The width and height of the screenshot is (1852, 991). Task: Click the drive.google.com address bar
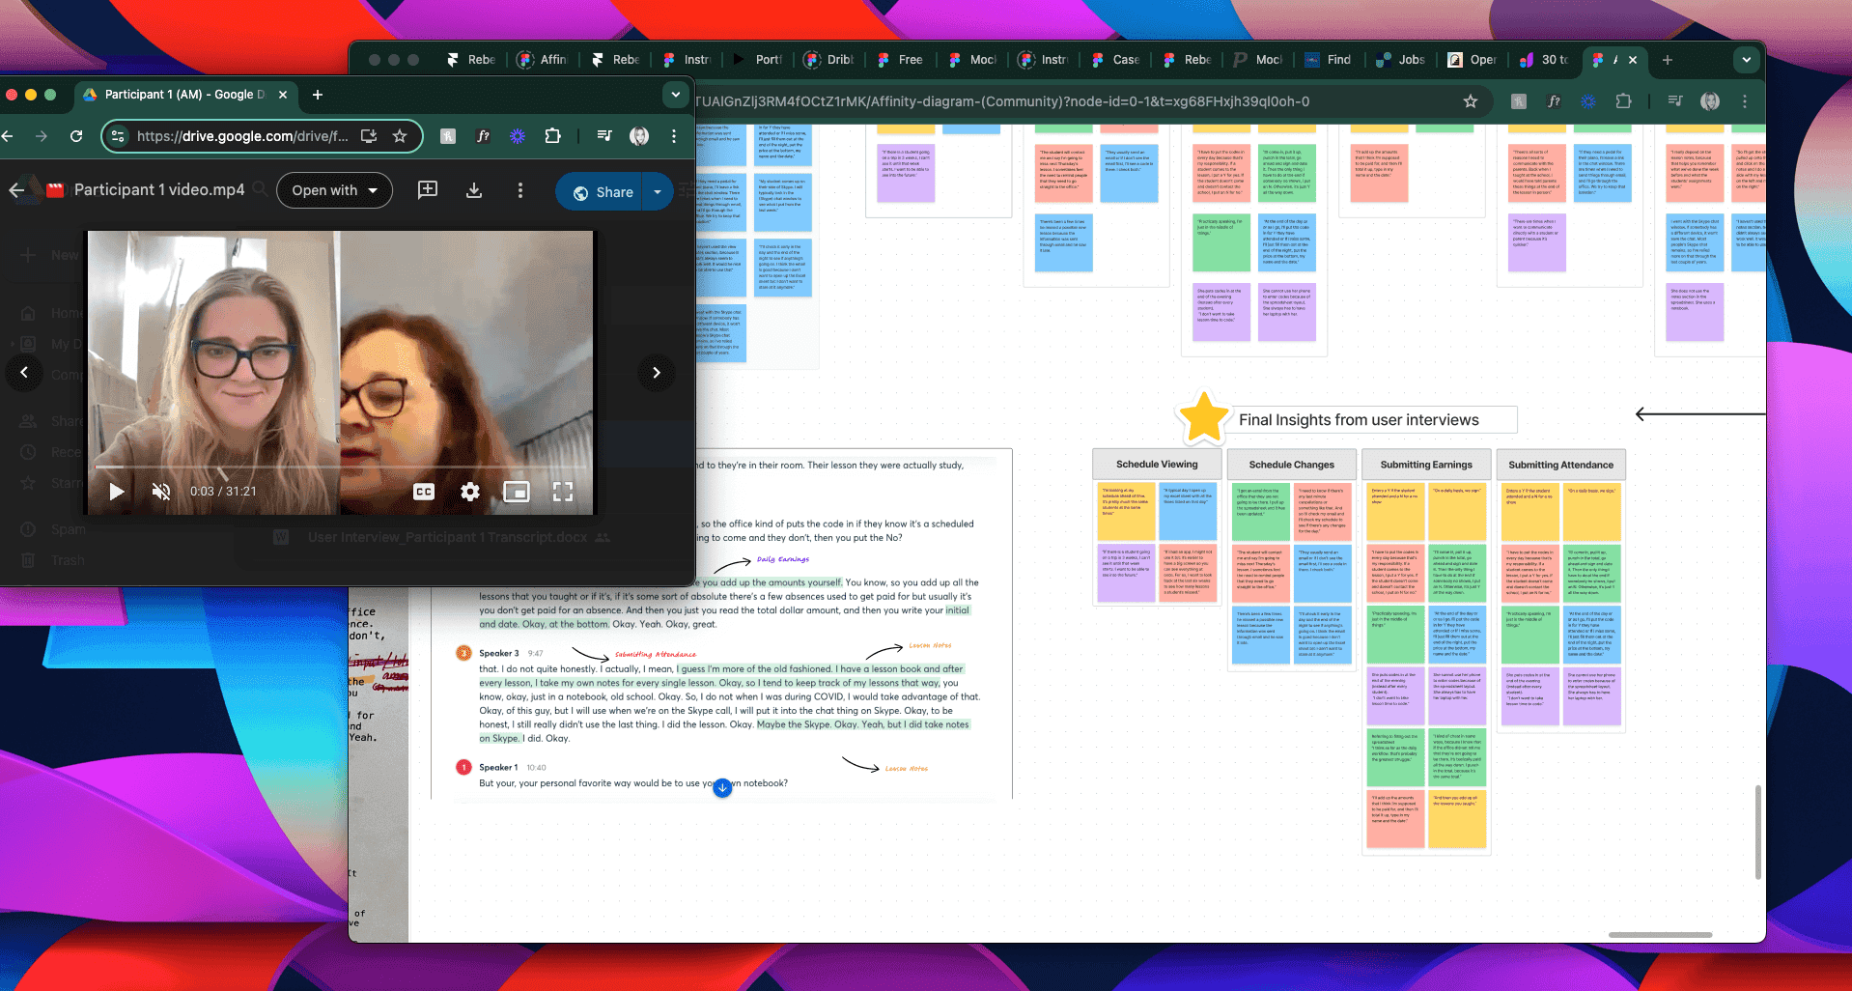tap(242, 136)
